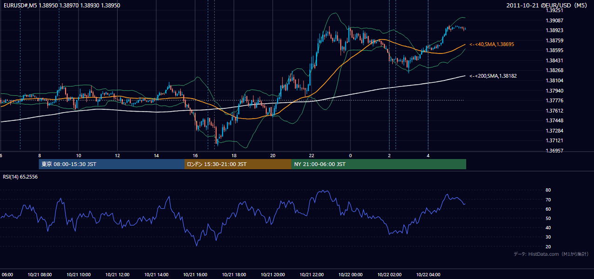The height and width of the screenshot is (279, 594).
Task: Click the bottom date label 10/21 22:00
Action: 311,275
